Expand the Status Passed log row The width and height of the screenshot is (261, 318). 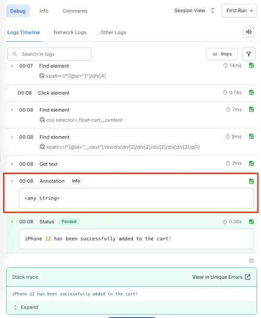coord(12,222)
